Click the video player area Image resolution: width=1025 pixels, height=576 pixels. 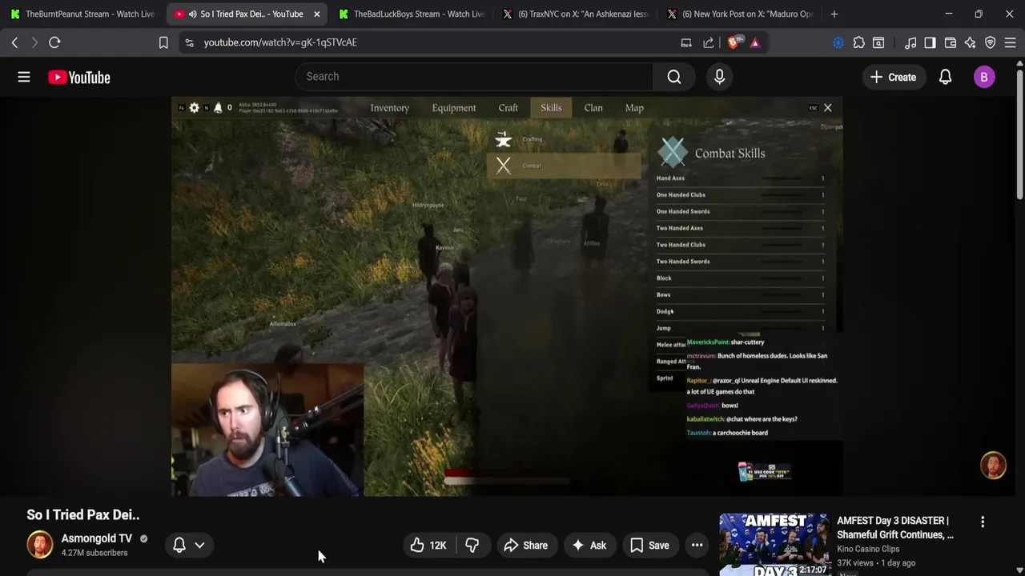click(507, 297)
